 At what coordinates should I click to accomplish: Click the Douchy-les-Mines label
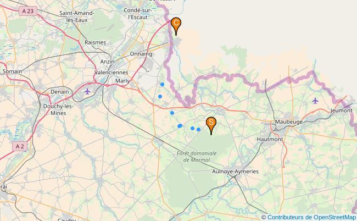pyautogui.click(x=58, y=109)
